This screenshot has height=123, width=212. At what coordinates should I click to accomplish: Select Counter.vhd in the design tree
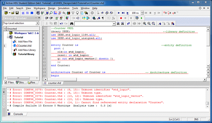(24, 46)
